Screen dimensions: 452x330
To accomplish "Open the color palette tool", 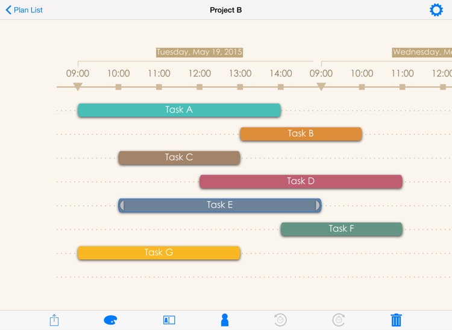I will [110, 320].
